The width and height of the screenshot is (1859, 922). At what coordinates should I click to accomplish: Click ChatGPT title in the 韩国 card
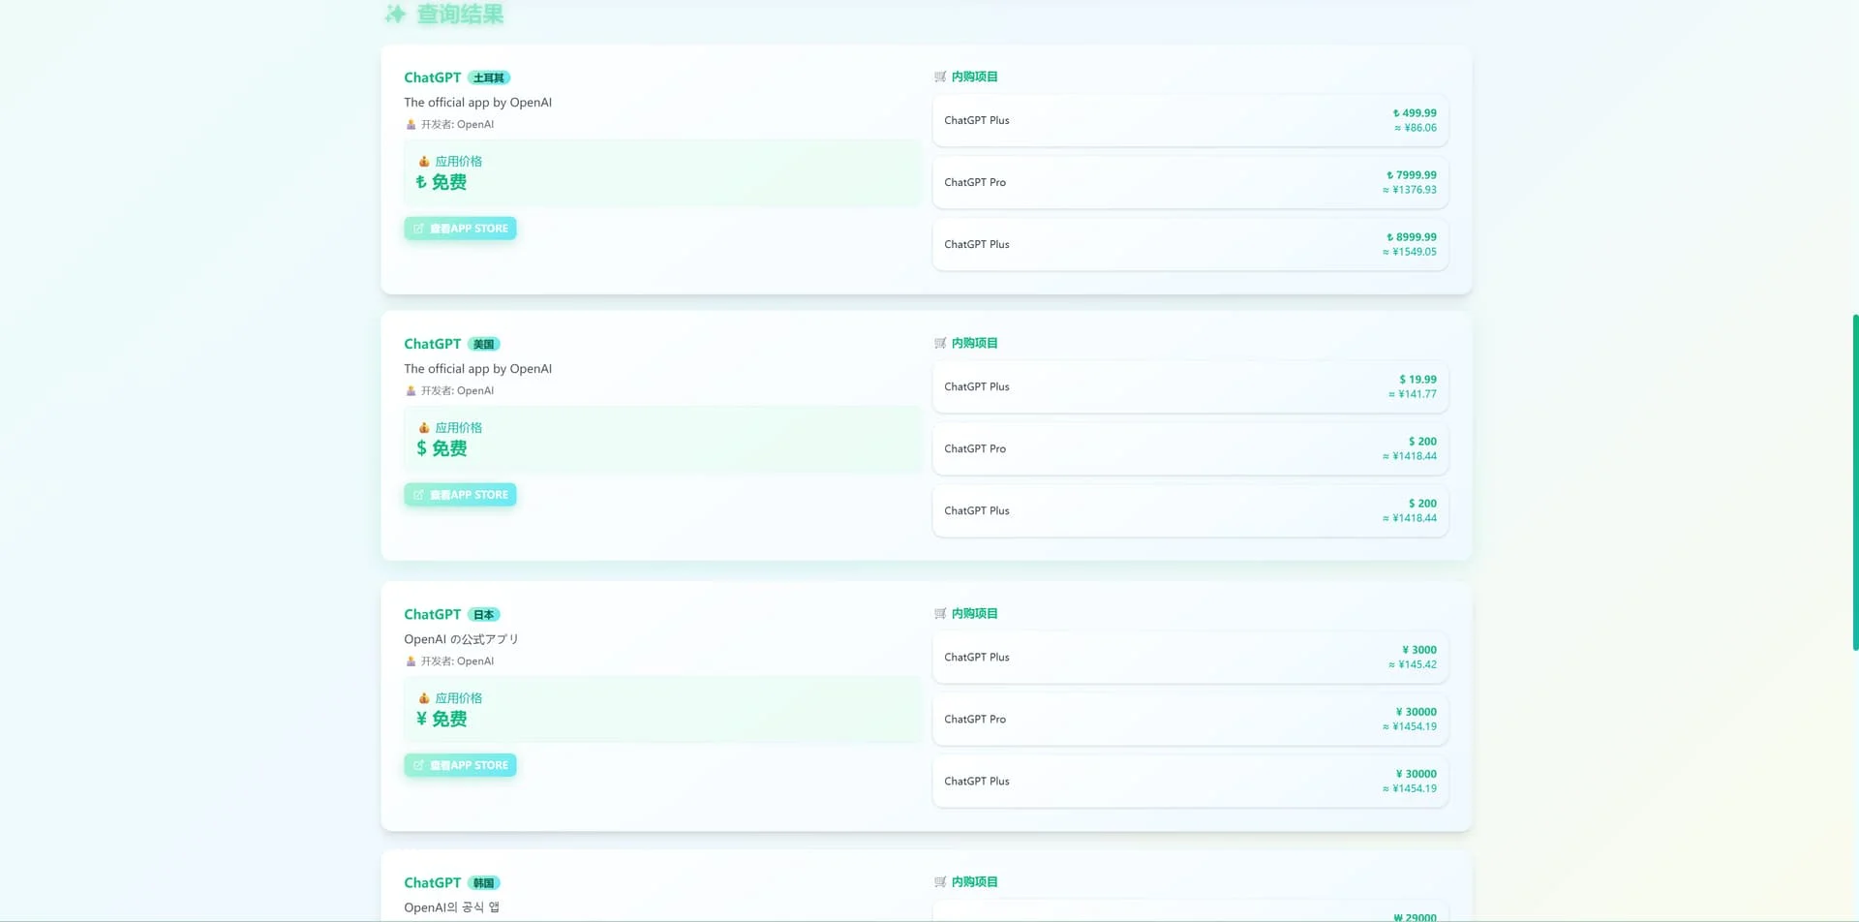coord(432,882)
